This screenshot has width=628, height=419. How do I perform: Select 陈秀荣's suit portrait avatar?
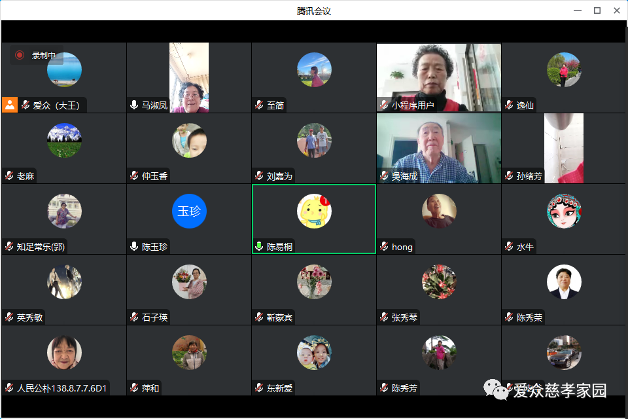(x=564, y=282)
